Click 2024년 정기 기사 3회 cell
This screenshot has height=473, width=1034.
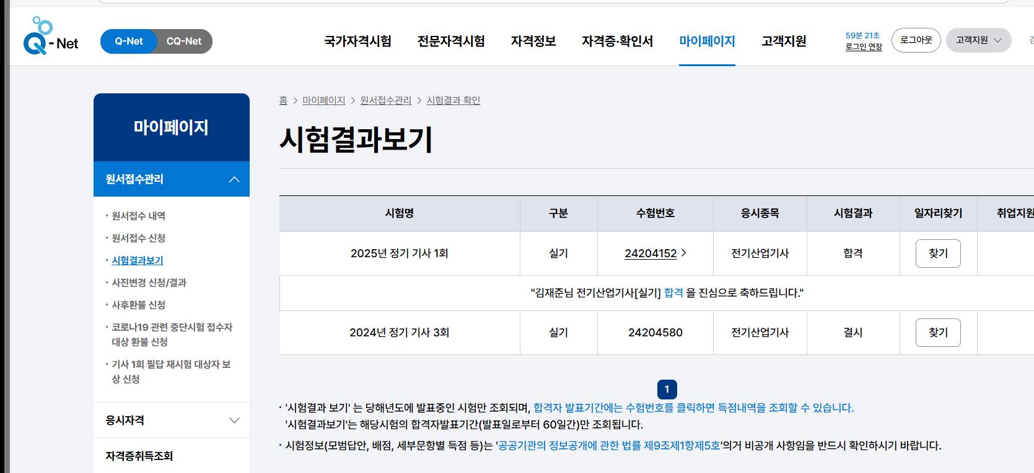pyautogui.click(x=400, y=333)
